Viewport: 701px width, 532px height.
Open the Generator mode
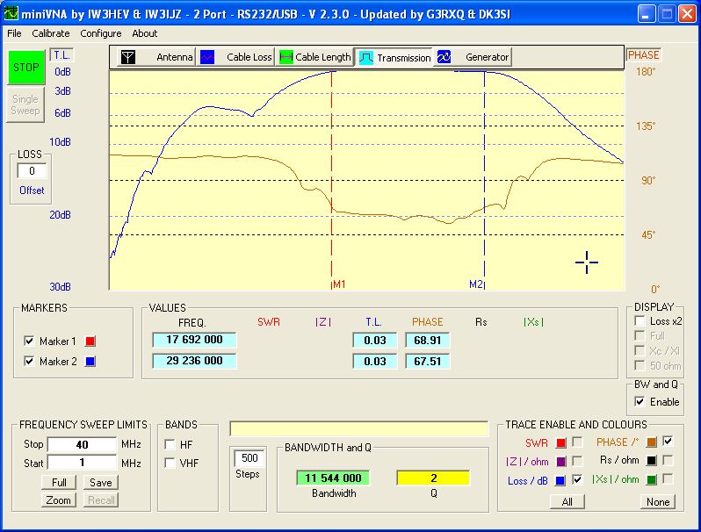pyautogui.click(x=473, y=57)
